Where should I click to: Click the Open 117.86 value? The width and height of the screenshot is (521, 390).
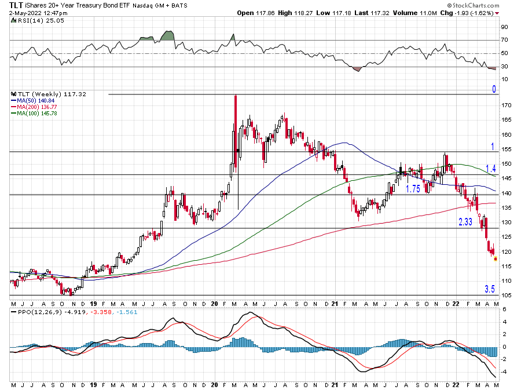click(x=256, y=13)
